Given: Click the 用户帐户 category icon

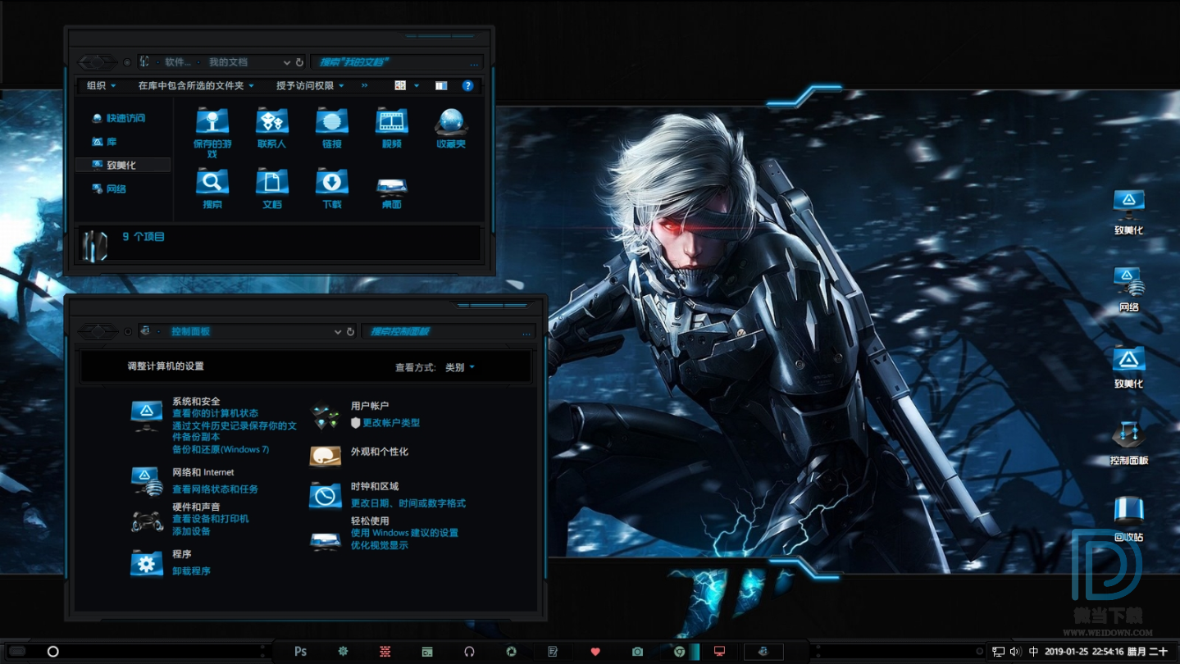Looking at the screenshot, I should pyautogui.click(x=326, y=416).
